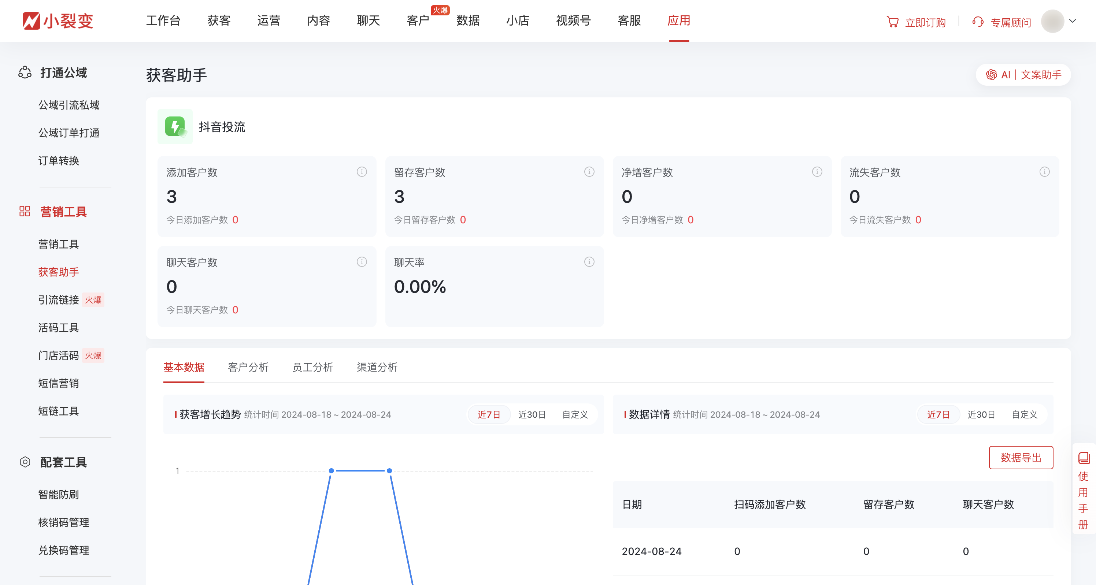
Task: Click 立即订购 link
Action: pos(925,23)
